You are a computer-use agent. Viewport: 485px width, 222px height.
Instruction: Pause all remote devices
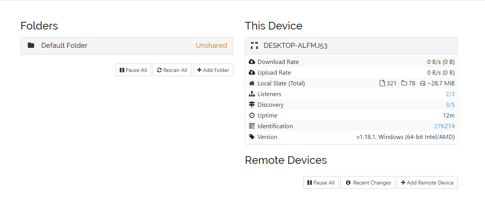coord(321,183)
